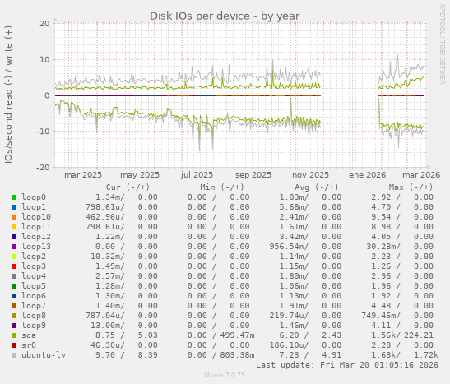Click the loop6 navy color swatch
The image size is (450, 384).
[14, 296]
